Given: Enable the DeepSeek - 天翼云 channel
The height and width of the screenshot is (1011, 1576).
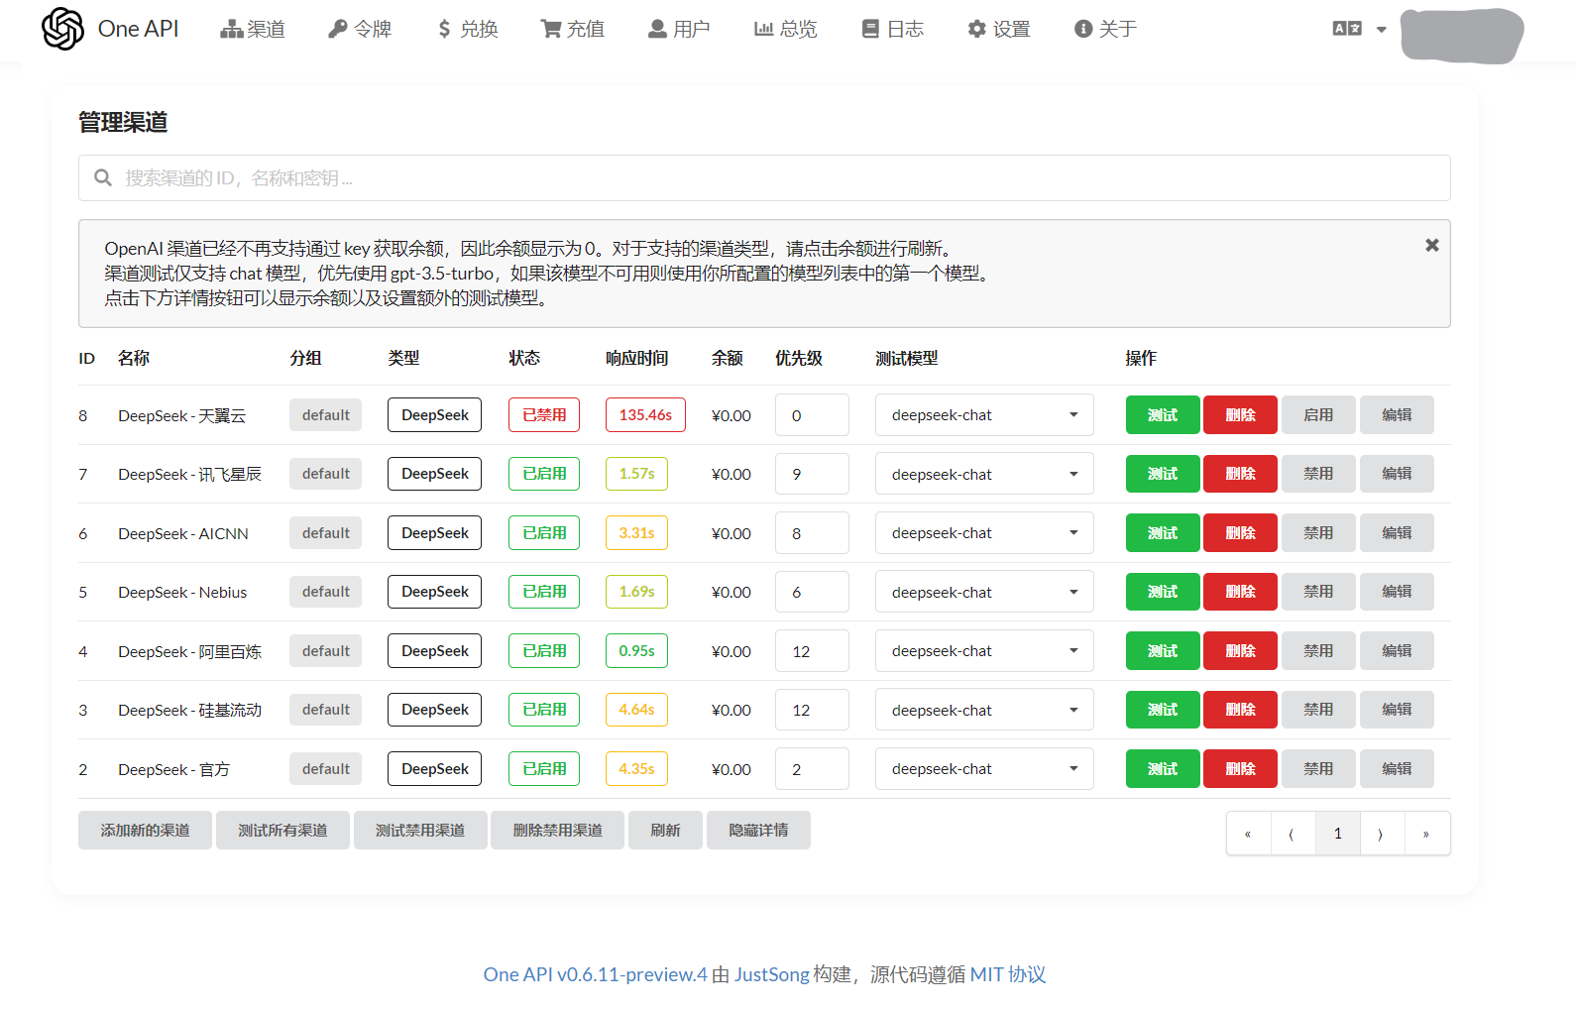Looking at the screenshot, I should coord(1317,415).
